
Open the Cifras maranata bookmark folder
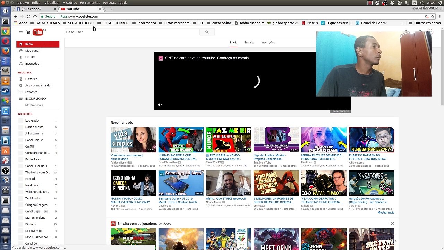coord(174,23)
